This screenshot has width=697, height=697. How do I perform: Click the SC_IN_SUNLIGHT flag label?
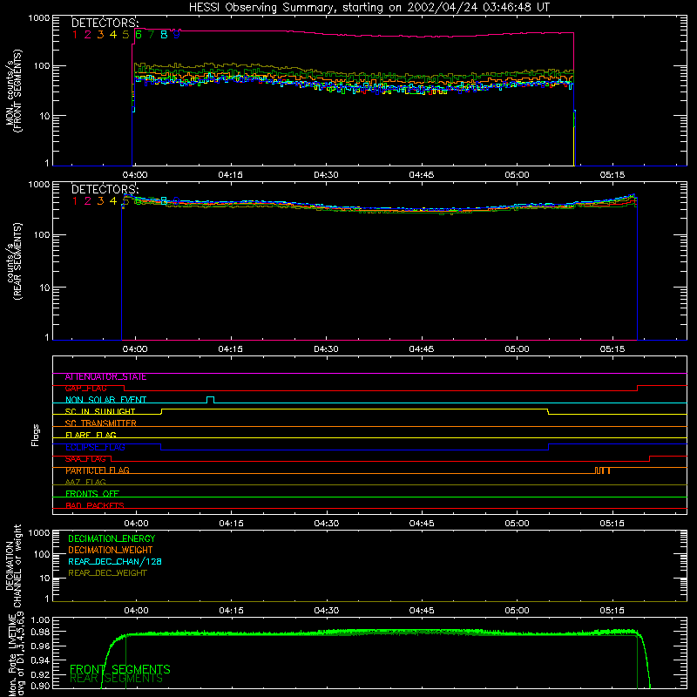pos(100,411)
